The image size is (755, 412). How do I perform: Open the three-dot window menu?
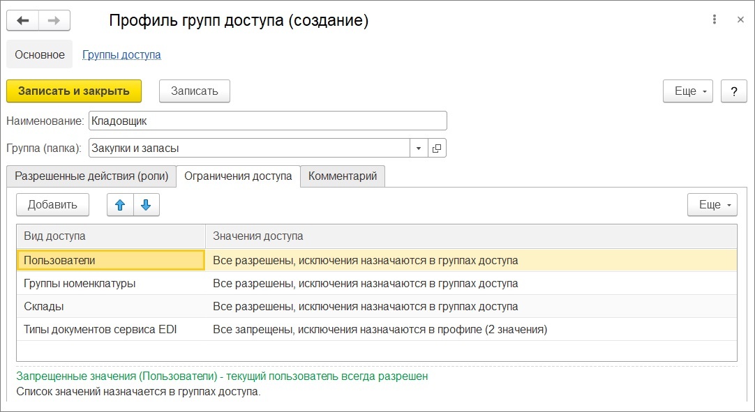click(x=714, y=20)
